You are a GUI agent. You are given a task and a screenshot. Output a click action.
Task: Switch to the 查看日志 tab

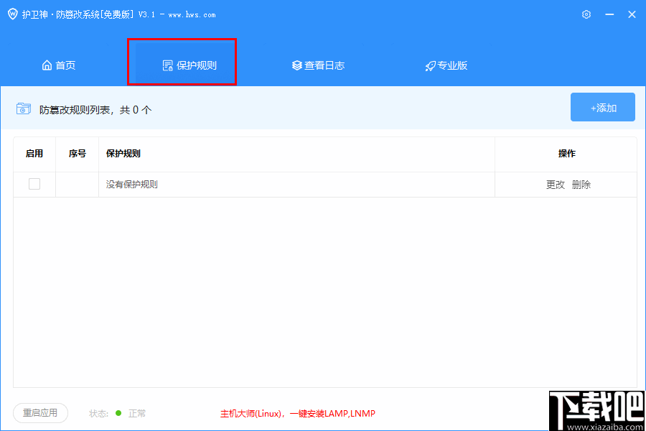tap(318, 65)
